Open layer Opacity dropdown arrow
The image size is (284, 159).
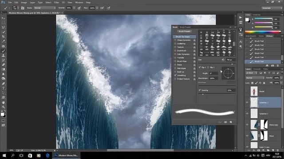pos(281,78)
